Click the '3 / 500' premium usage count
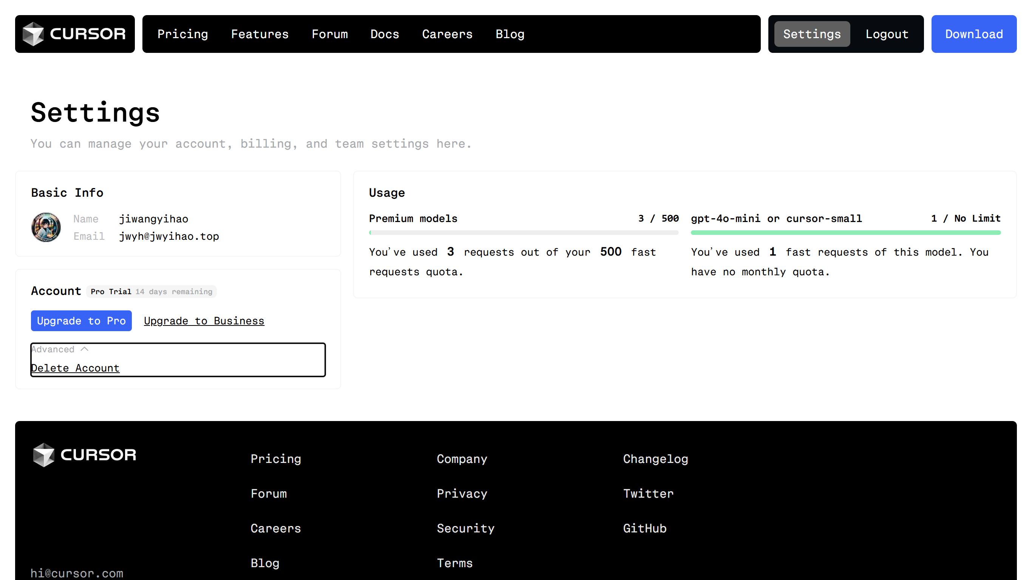1032x580 pixels. (658, 218)
